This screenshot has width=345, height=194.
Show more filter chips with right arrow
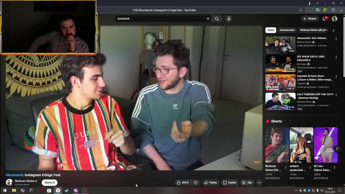pyautogui.click(x=333, y=30)
